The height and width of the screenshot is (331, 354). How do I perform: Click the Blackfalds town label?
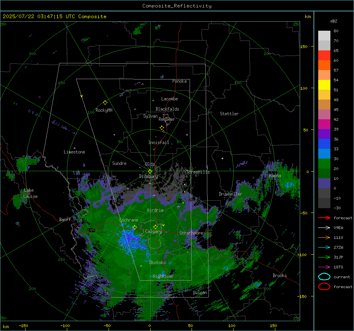point(167,109)
